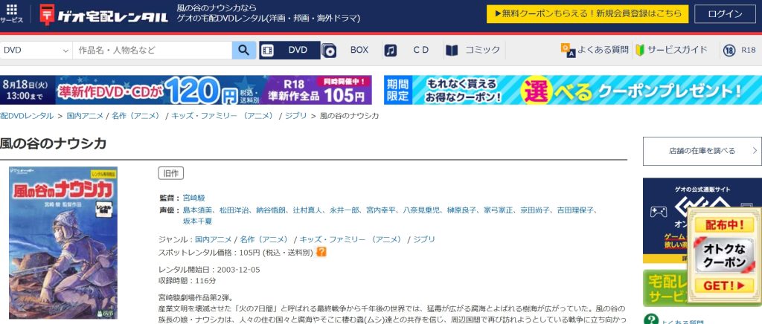Go to ジブリ breadcrumb
Image resolution: width=762 pixels, height=324 pixels.
295,116
